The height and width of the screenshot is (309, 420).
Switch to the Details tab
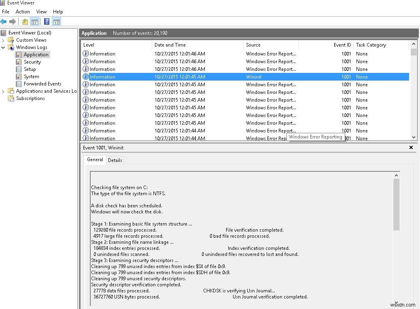[x=115, y=160]
